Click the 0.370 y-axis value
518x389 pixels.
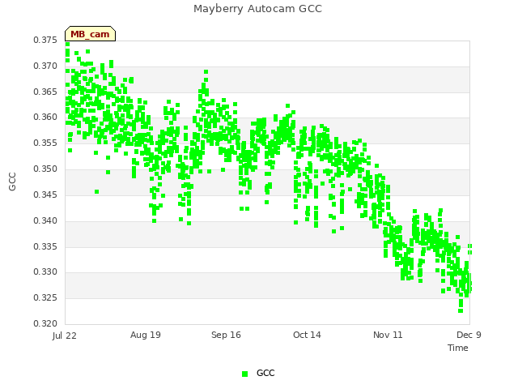coord(45,66)
